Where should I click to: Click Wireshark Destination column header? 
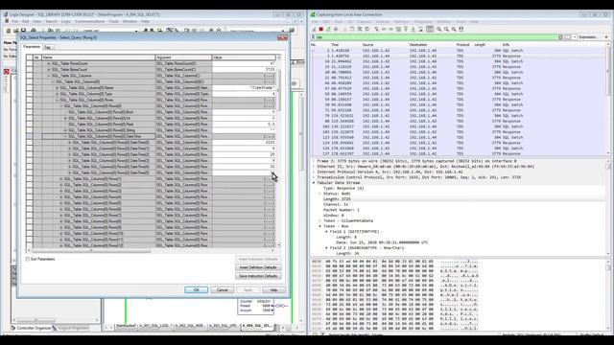click(x=418, y=45)
